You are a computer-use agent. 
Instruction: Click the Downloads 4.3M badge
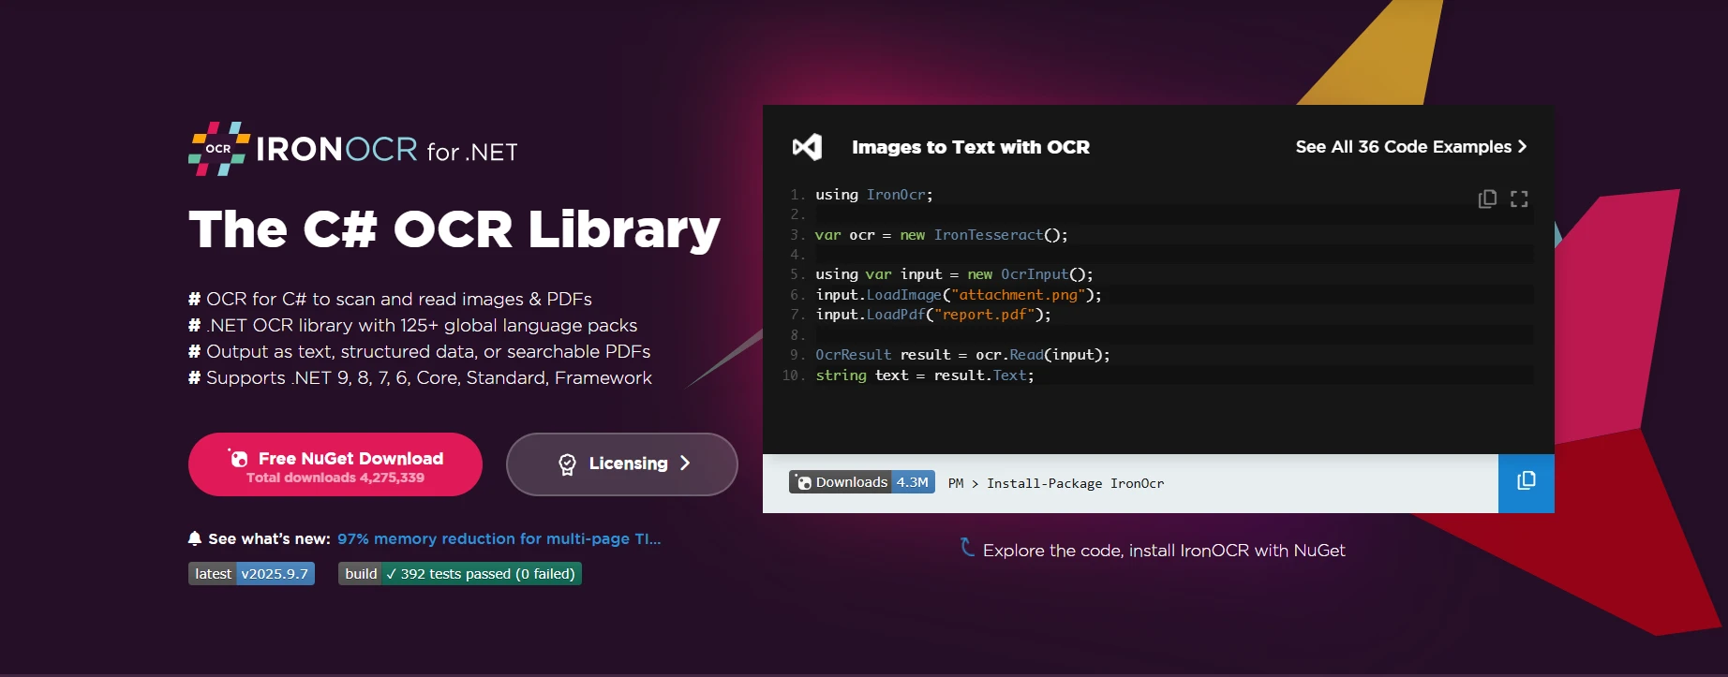click(x=862, y=482)
